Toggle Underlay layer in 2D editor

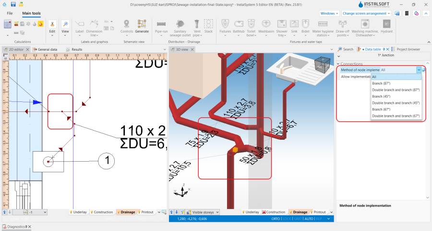click(x=78, y=212)
